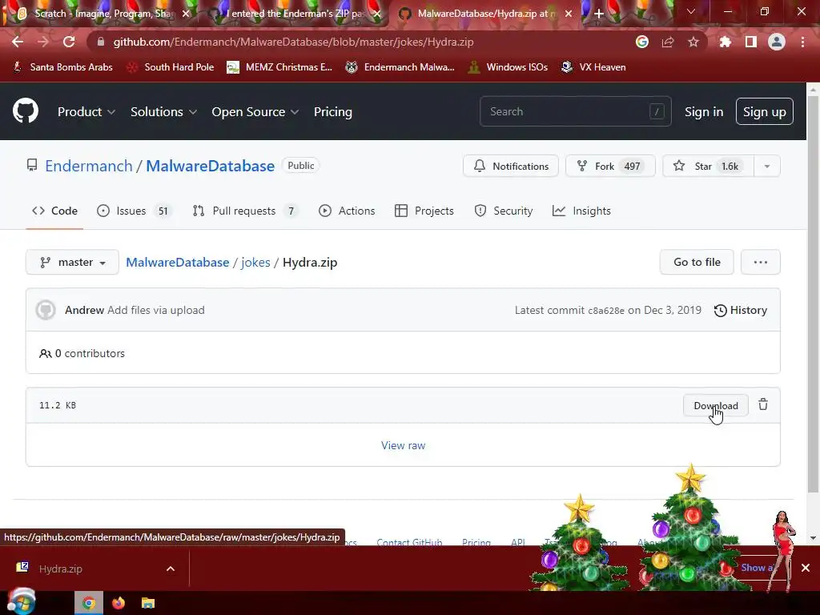Image resolution: width=820 pixels, height=615 pixels.
Task: Close the Scratch browser tab
Action: click(x=186, y=14)
